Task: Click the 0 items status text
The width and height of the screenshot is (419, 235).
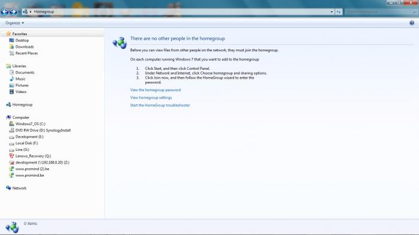Action: pyautogui.click(x=31, y=224)
